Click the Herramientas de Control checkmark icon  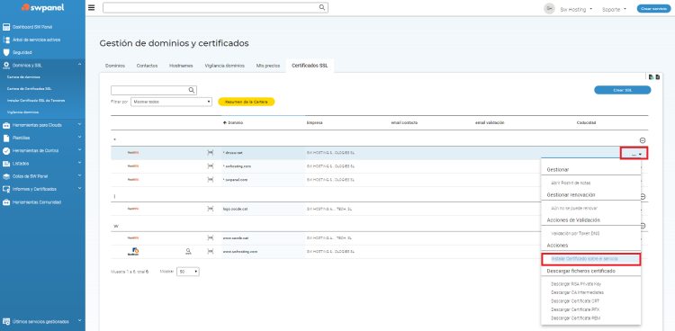(6, 151)
